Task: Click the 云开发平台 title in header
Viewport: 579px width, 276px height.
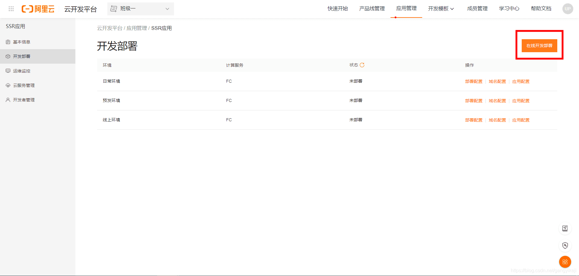Action: pos(80,9)
